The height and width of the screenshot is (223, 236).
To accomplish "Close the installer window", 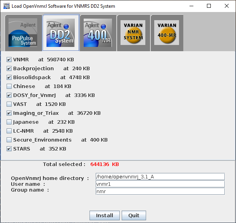I will (227, 6).
